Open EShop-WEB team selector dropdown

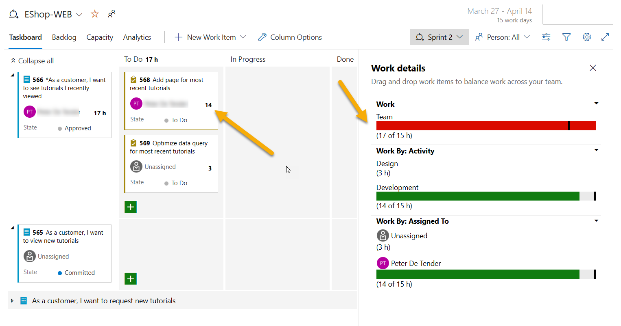tap(79, 15)
